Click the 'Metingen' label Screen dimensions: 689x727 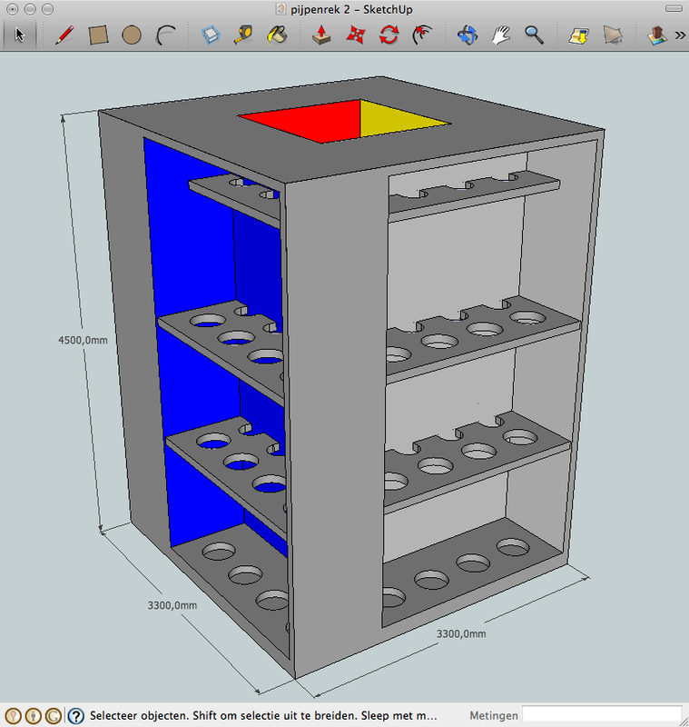494,715
